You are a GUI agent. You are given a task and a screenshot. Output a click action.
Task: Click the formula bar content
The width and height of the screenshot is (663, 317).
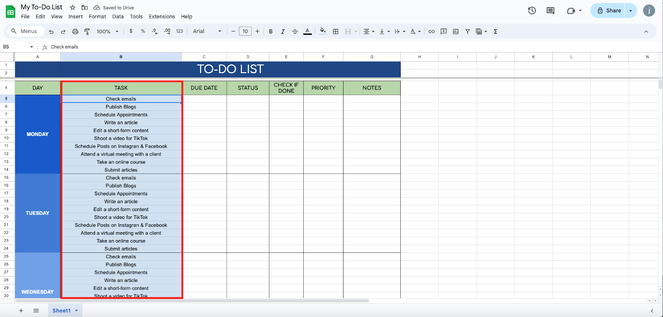64,47
